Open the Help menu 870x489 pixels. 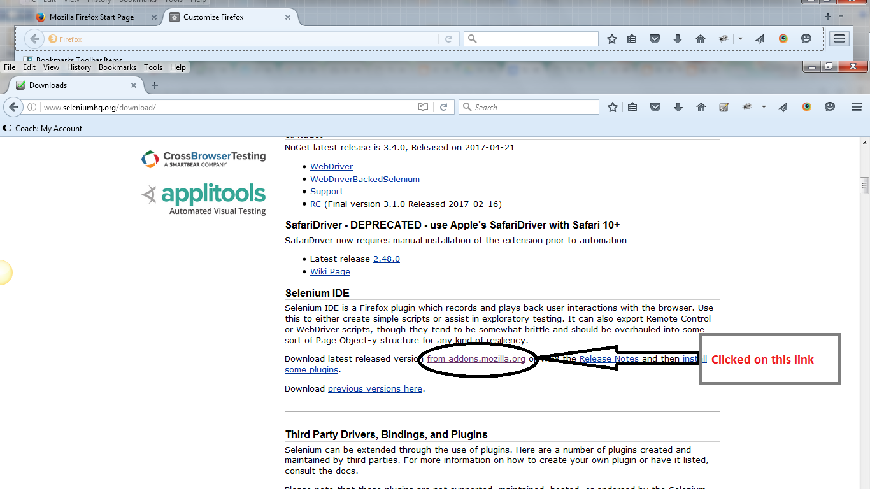178,67
